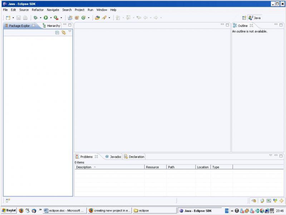Screen dimensions: 286x215
Task: Open the Refactor menu
Action: tap(38, 10)
